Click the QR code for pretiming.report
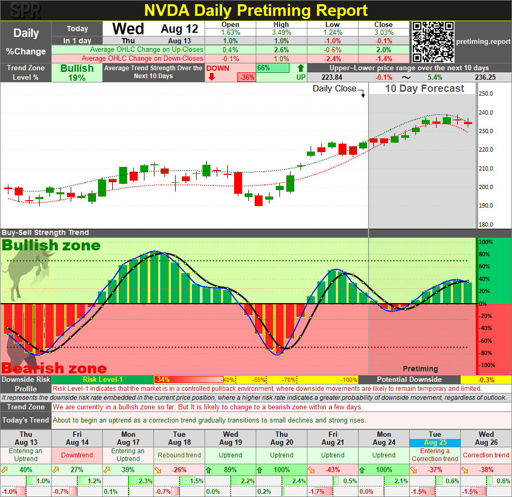Image resolution: width=512 pixels, height=497 pixels. click(x=433, y=42)
